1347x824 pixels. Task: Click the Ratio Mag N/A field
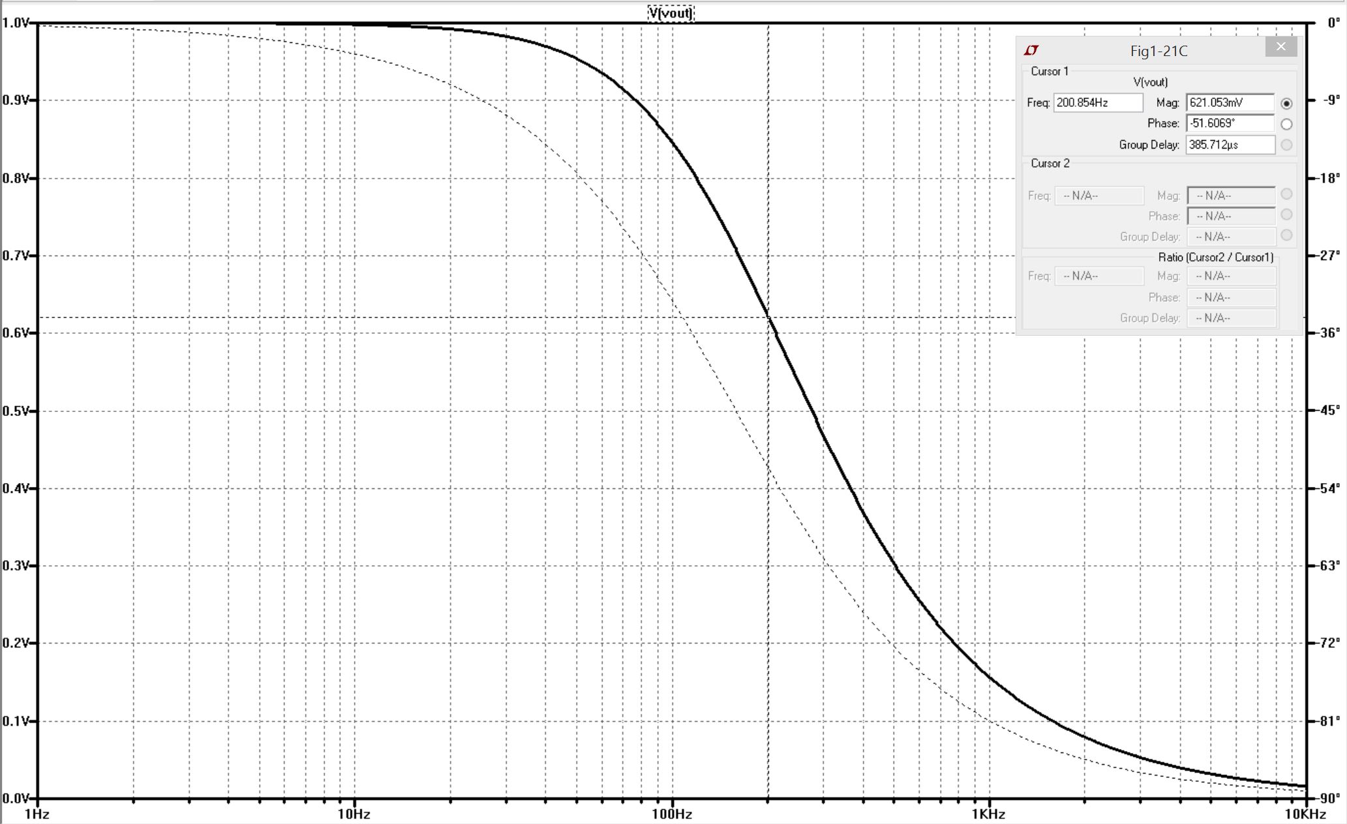pos(1231,276)
